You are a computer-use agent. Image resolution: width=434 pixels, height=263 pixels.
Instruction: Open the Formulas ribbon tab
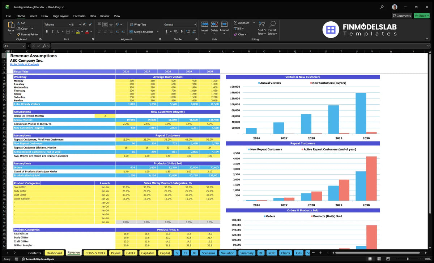click(x=79, y=16)
